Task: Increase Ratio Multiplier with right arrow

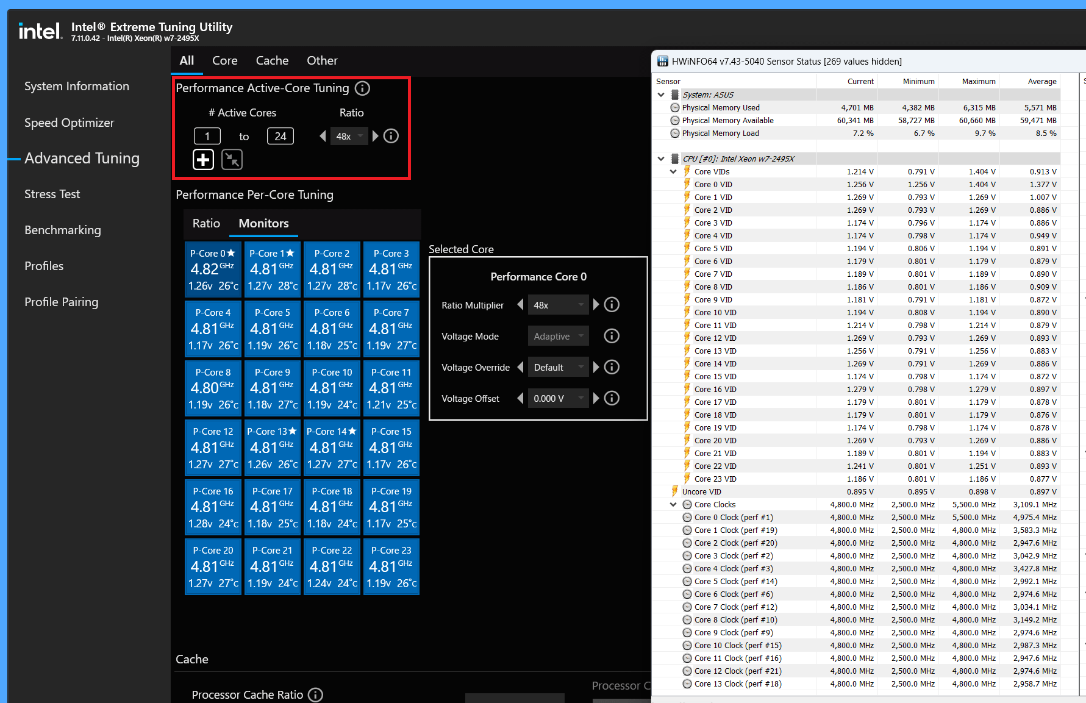Action: tap(596, 304)
